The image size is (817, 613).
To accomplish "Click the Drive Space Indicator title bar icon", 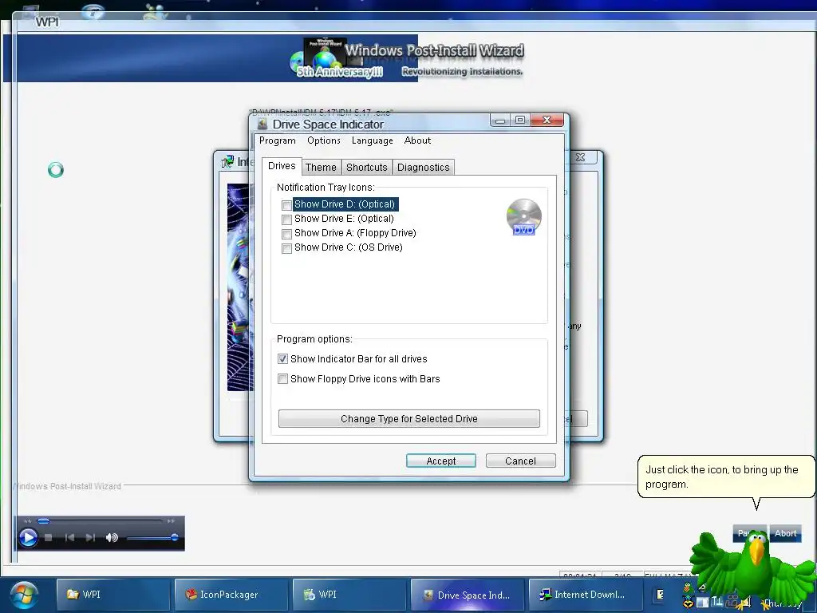I will tap(262, 124).
